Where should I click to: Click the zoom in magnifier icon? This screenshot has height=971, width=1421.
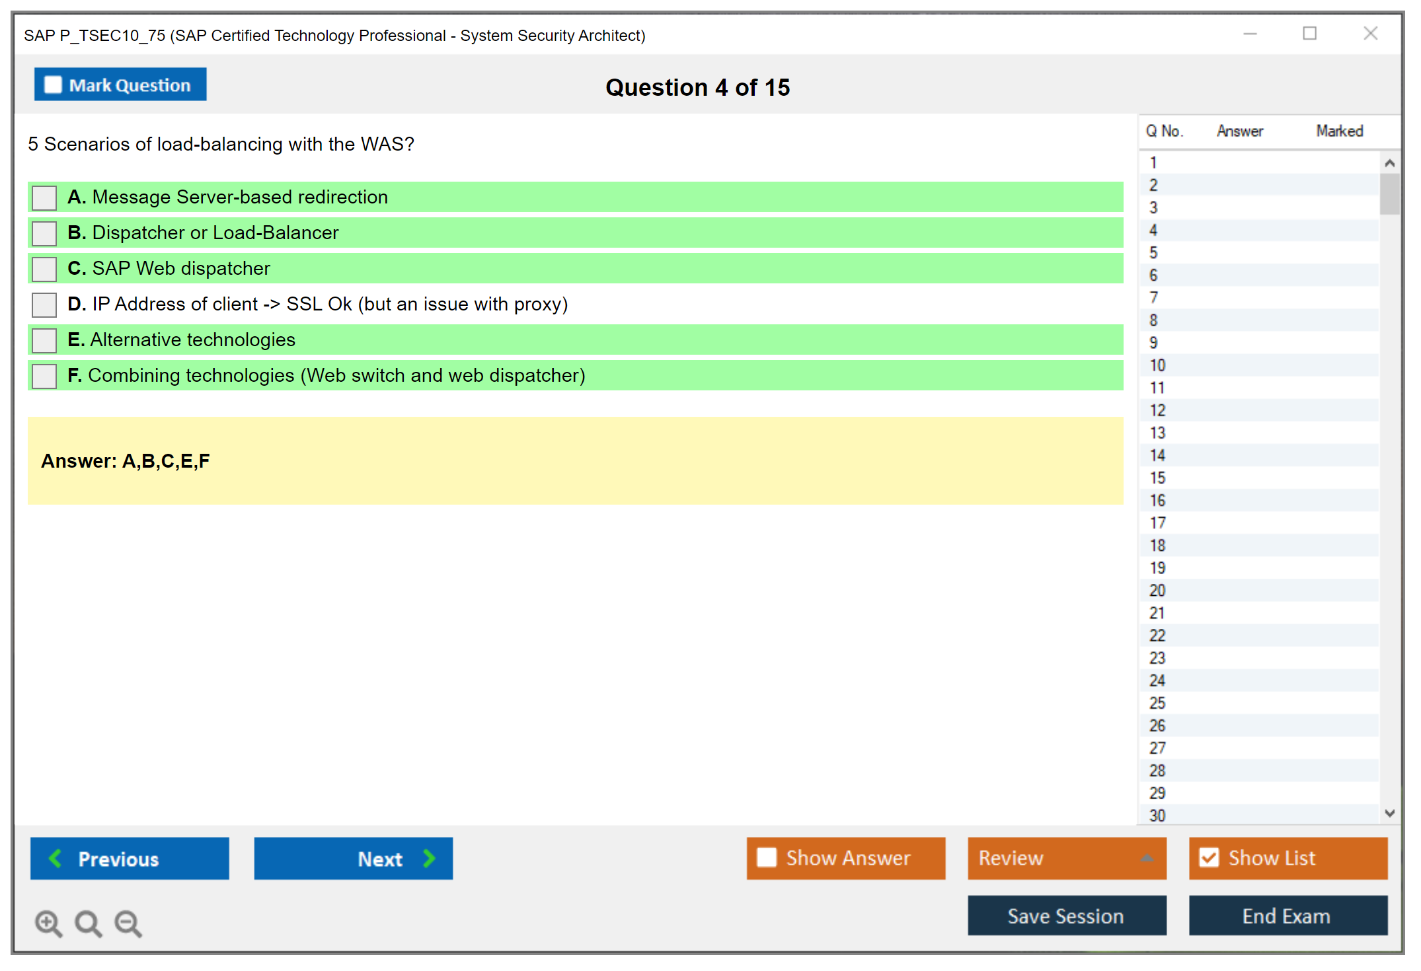pyautogui.click(x=48, y=923)
